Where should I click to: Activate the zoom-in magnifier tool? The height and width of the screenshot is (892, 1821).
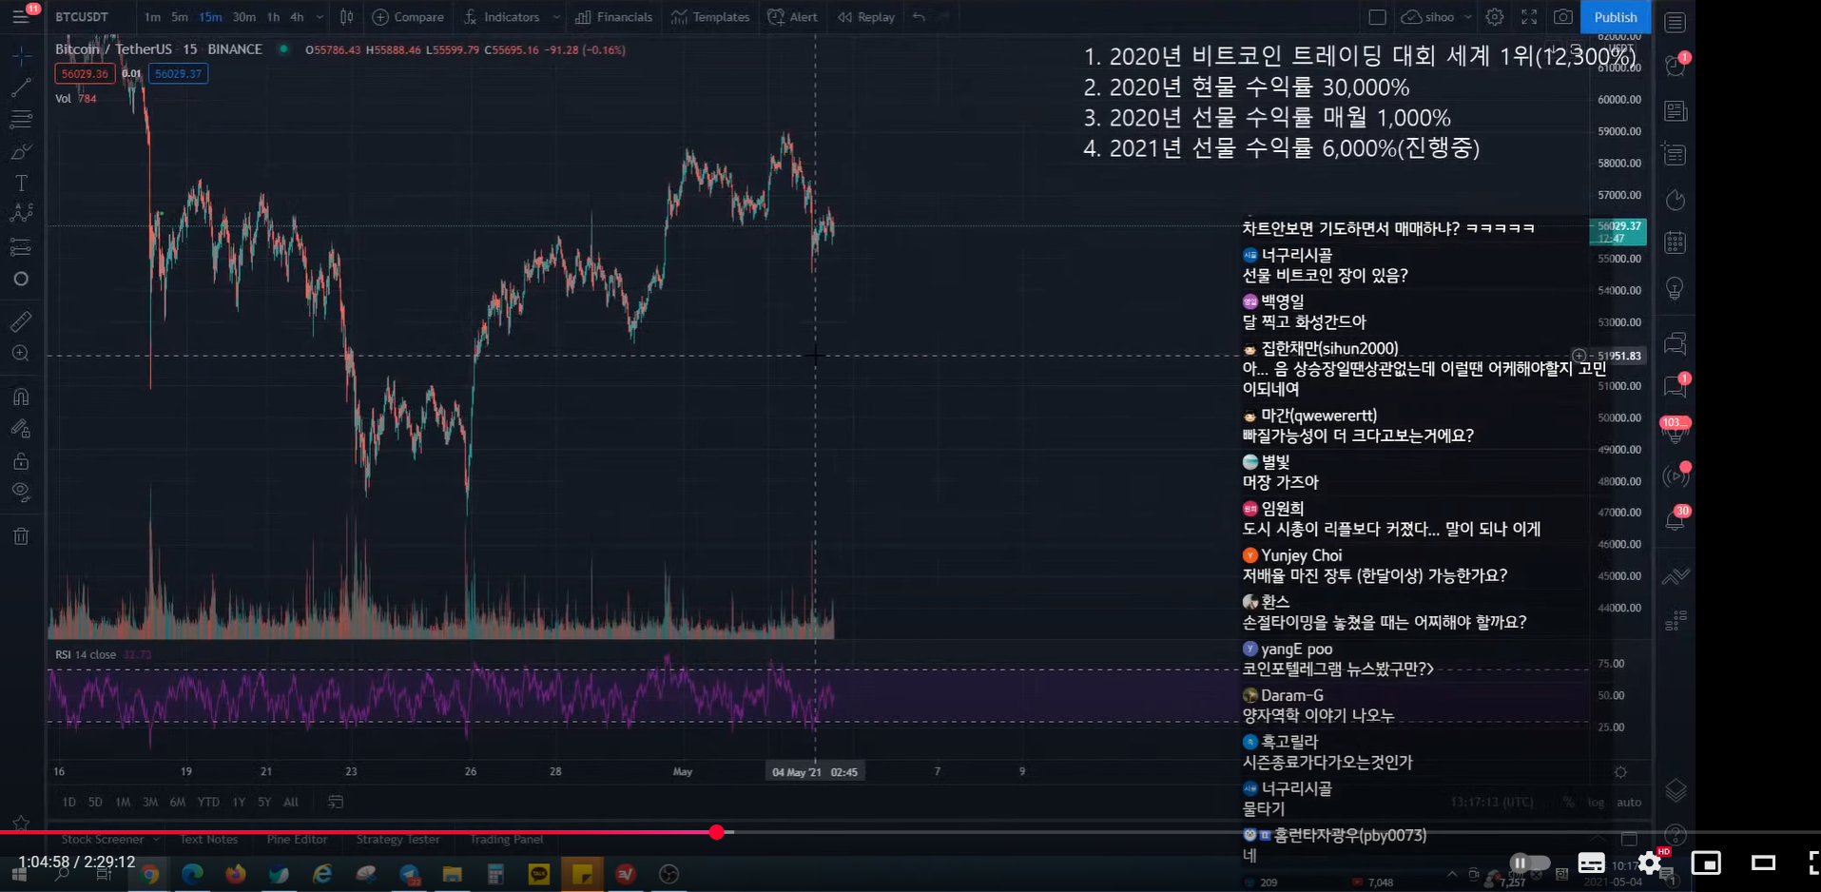(21, 354)
